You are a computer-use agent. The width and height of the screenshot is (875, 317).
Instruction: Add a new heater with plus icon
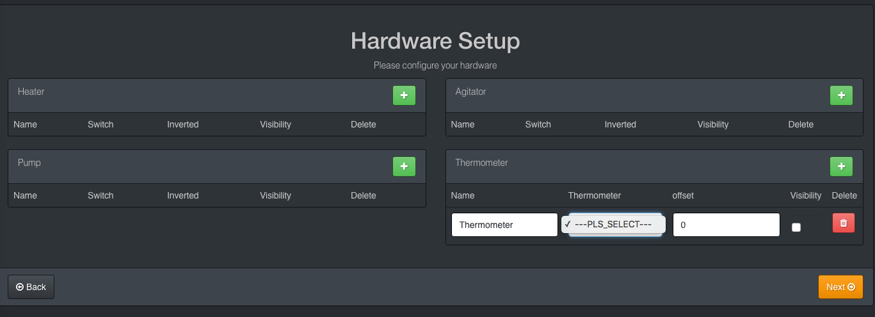(x=404, y=95)
